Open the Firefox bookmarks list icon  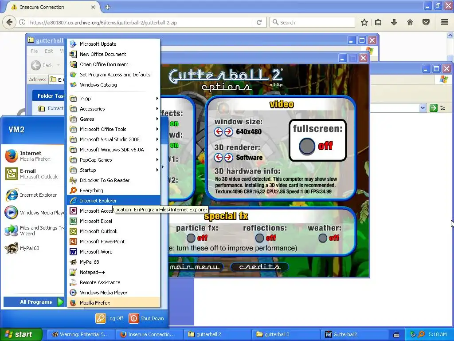pos(378,22)
